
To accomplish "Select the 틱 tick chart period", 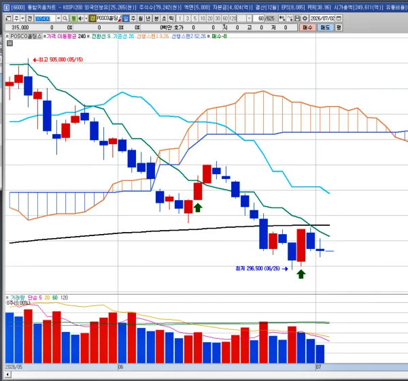I will [x=171, y=18].
